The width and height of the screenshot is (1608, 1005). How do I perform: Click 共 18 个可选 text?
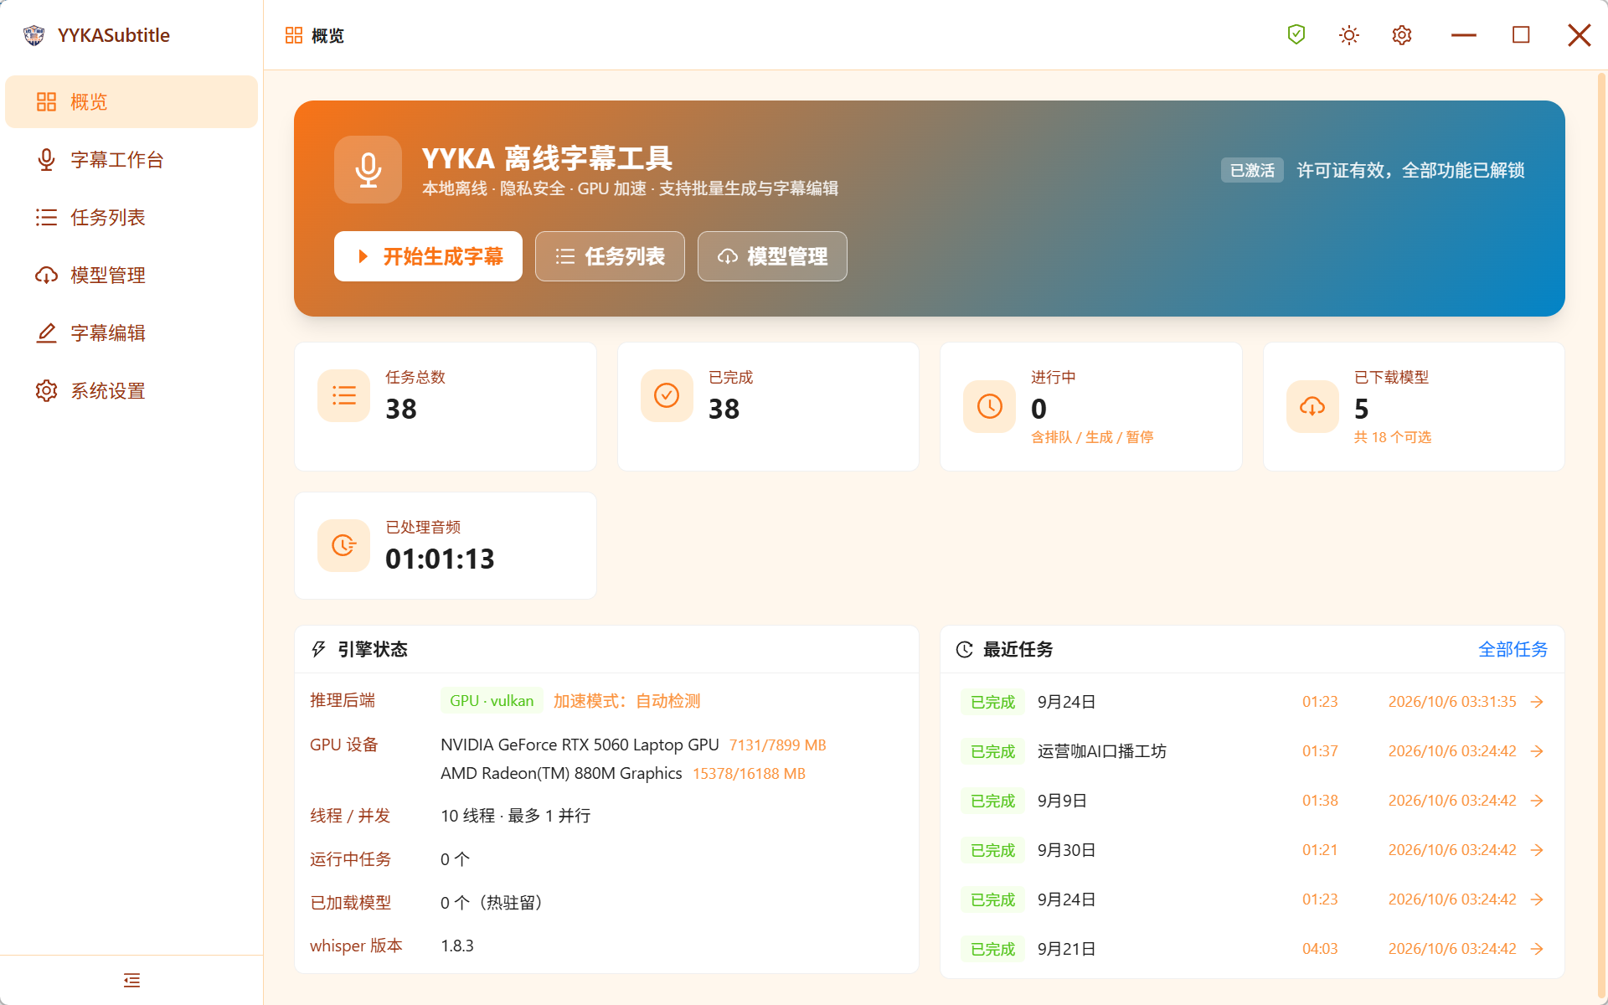[x=1392, y=437]
